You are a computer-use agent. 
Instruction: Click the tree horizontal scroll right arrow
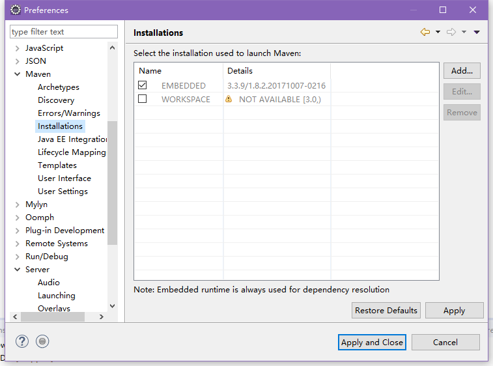coord(101,317)
